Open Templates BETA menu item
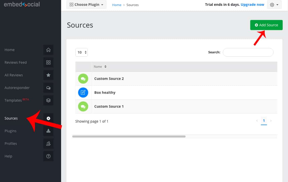 click(x=17, y=100)
